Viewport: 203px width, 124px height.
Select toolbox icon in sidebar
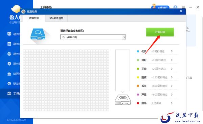coord(9,94)
